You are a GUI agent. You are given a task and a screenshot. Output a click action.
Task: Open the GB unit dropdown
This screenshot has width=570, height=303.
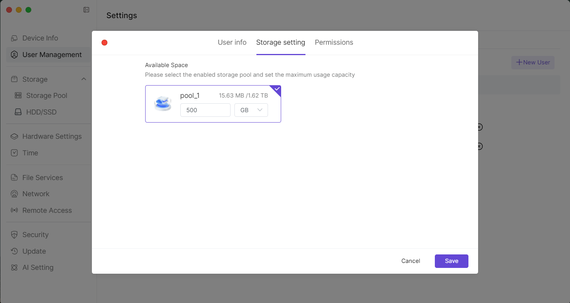coord(251,110)
